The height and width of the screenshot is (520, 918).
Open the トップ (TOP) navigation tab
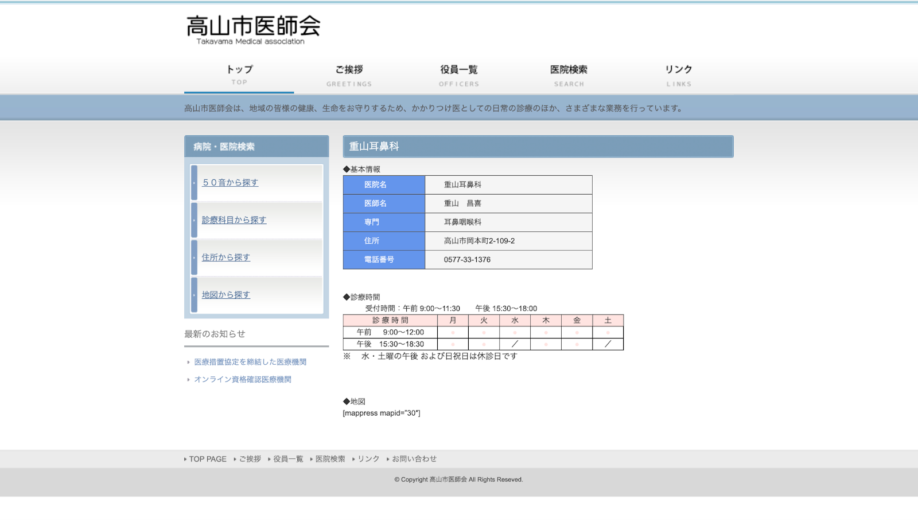(239, 73)
